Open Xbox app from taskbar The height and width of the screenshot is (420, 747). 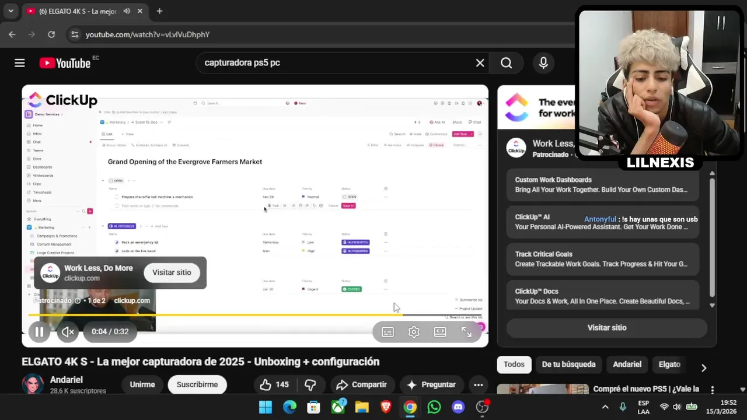click(x=338, y=407)
